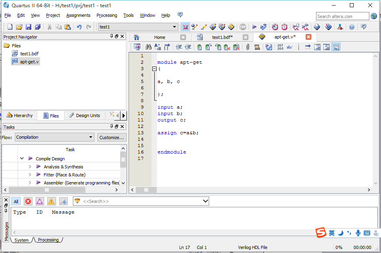Open the Assignments menu

(78, 15)
